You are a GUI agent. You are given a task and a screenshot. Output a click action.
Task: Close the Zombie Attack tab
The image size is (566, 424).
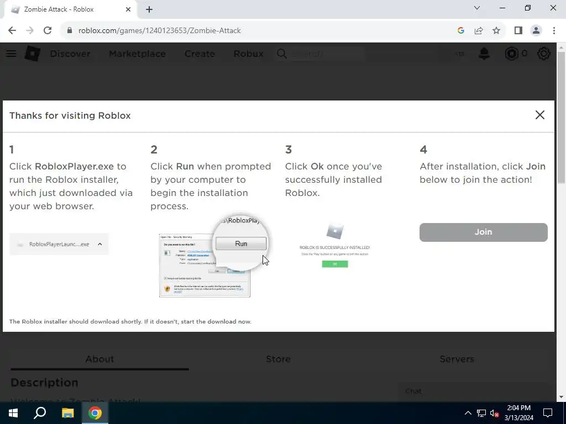128,10
